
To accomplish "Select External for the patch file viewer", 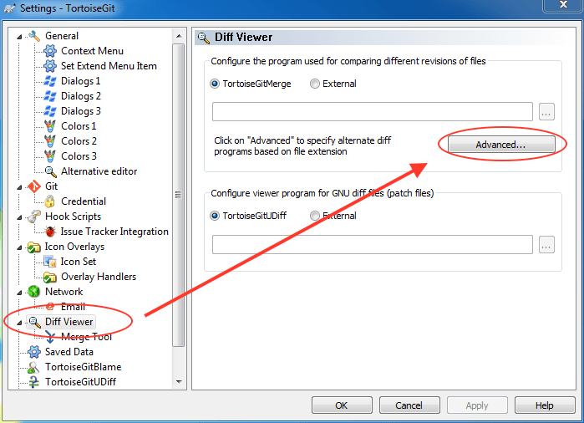I will 315,216.
